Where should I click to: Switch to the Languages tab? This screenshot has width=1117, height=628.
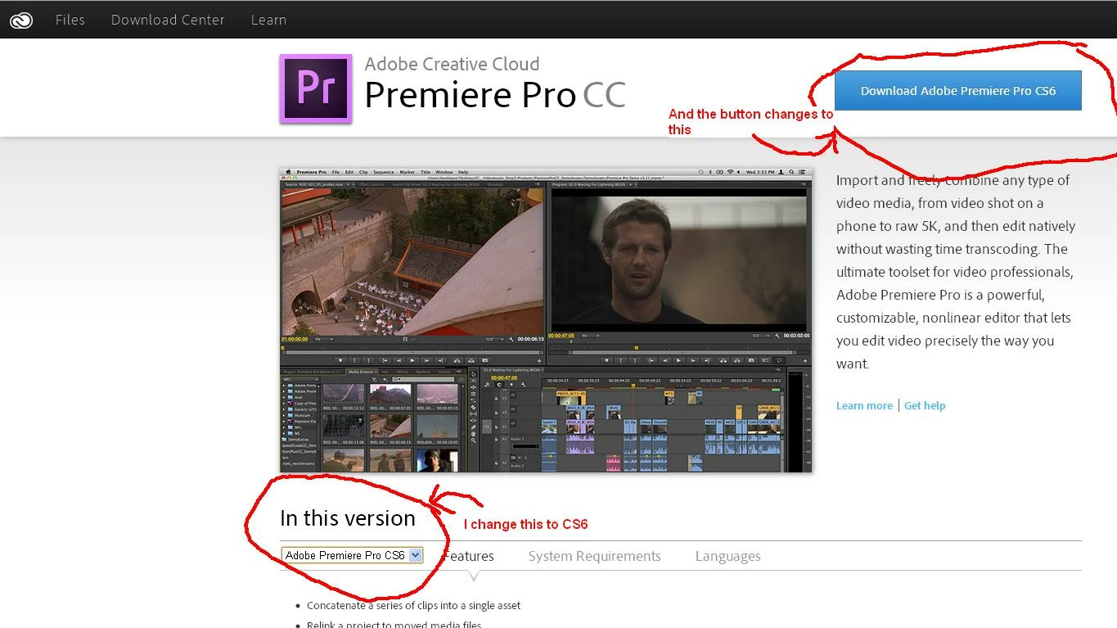728,556
